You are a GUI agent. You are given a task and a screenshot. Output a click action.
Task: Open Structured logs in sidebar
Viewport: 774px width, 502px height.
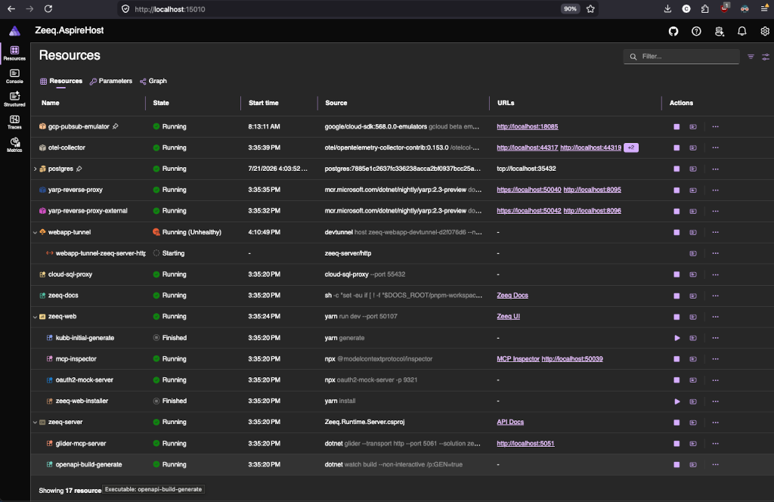(x=14, y=99)
